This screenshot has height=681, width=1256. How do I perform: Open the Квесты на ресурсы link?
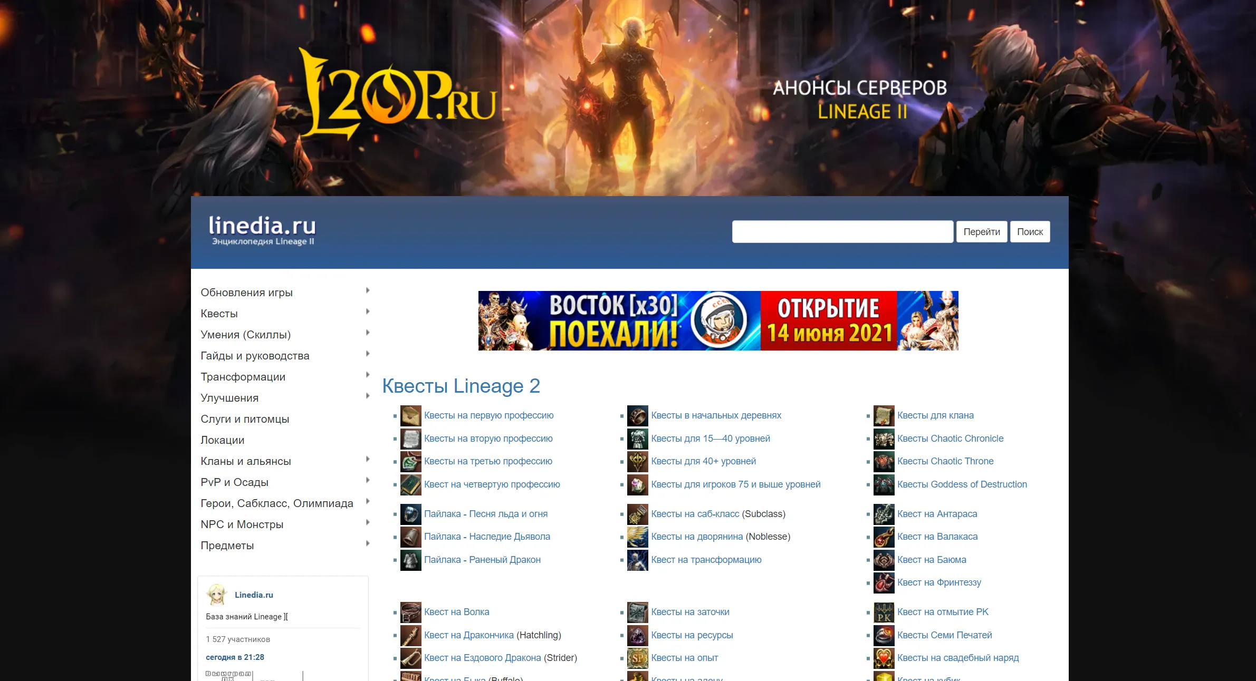pyautogui.click(x=692, y=635)
